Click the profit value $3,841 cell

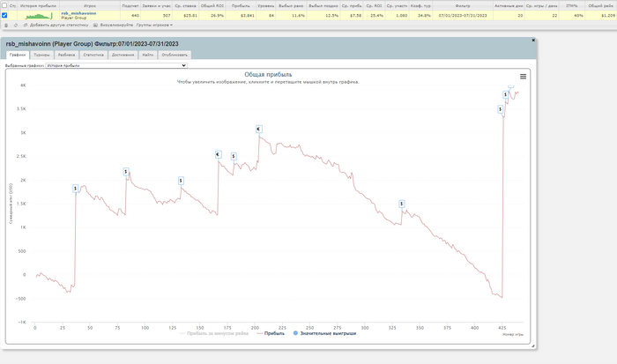pos(241,15)
